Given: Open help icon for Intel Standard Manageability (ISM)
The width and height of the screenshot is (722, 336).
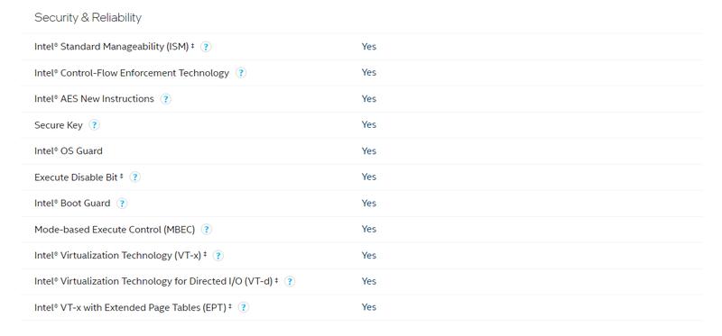Looking at the screenshot, I should [206, 47].
